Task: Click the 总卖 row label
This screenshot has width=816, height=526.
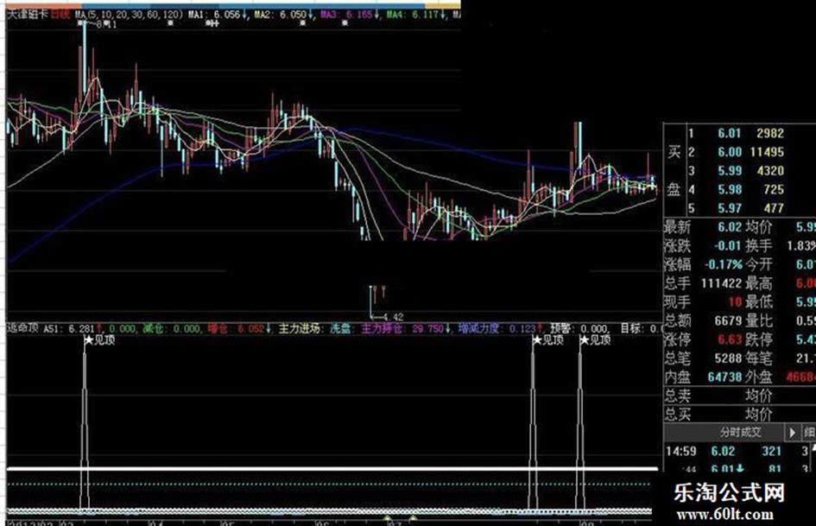Action: [x=677, y=396]
